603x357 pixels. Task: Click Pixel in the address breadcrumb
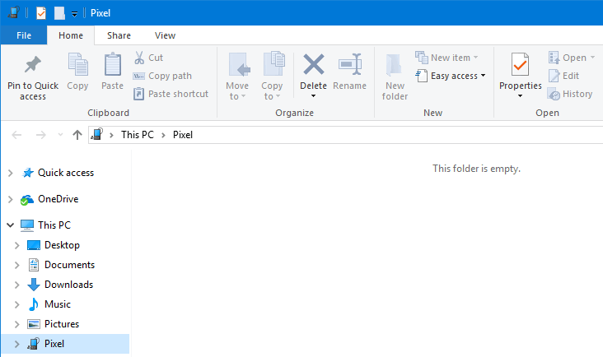183,135
